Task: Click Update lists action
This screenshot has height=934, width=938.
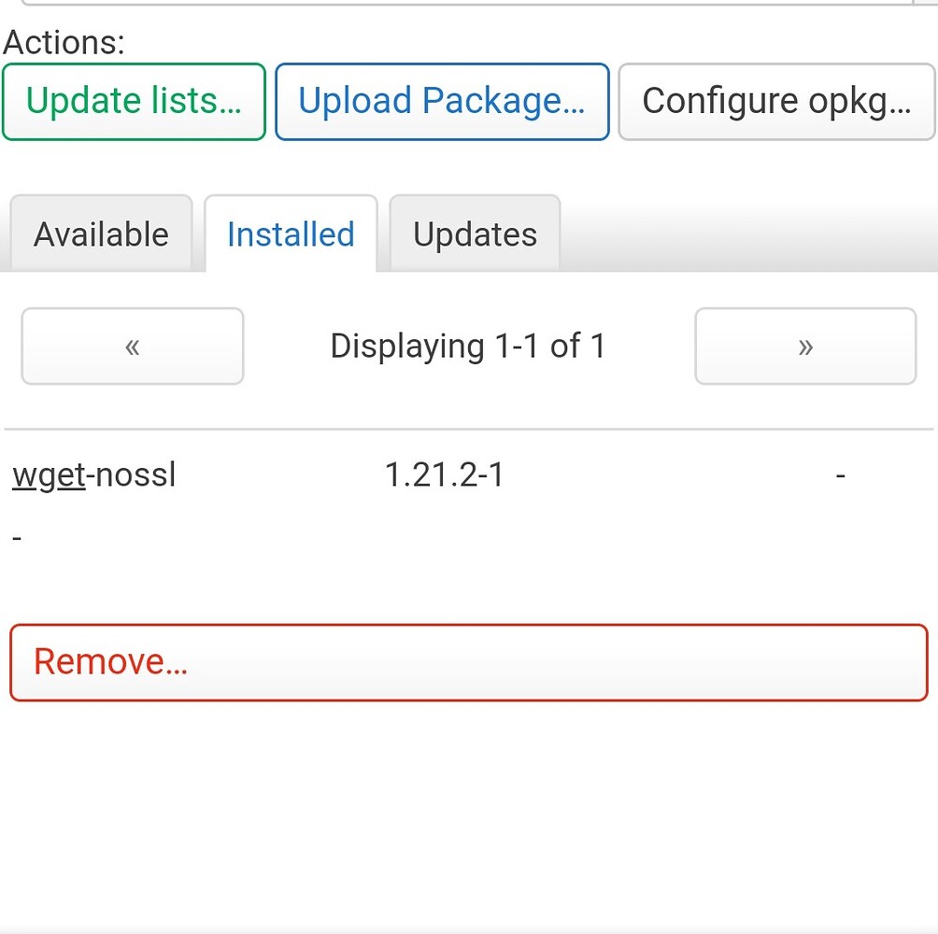Action: click(x=133, y=100)
